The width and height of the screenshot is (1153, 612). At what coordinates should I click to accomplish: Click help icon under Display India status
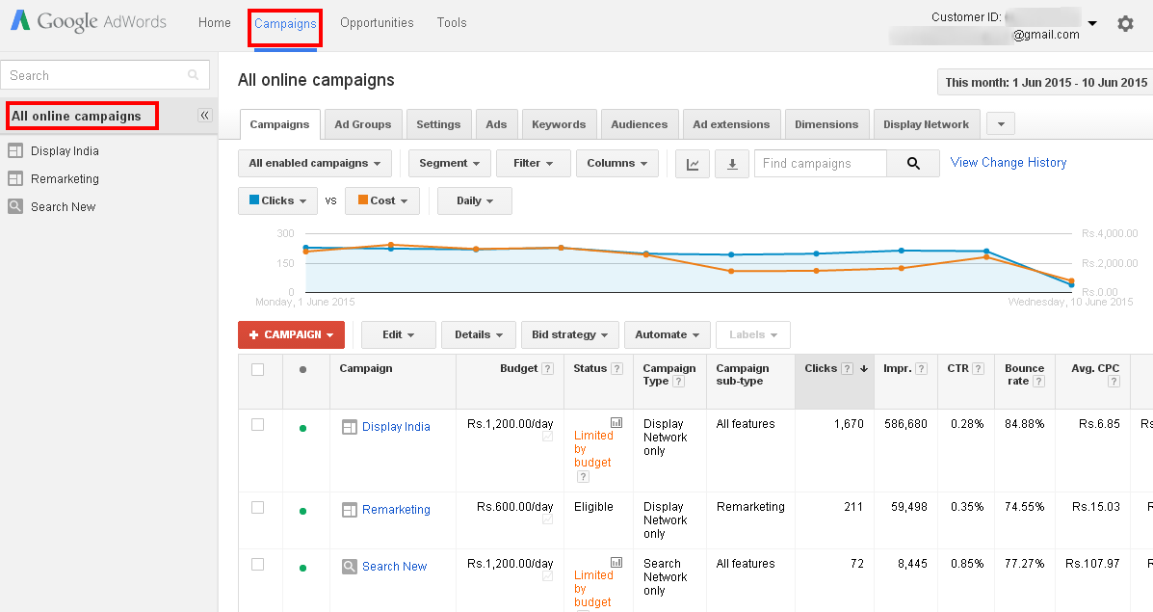tap(583, 477)
